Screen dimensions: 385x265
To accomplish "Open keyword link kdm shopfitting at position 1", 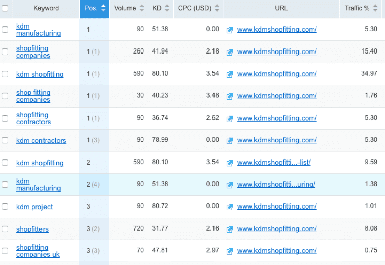I will click(x=40, y=74).
